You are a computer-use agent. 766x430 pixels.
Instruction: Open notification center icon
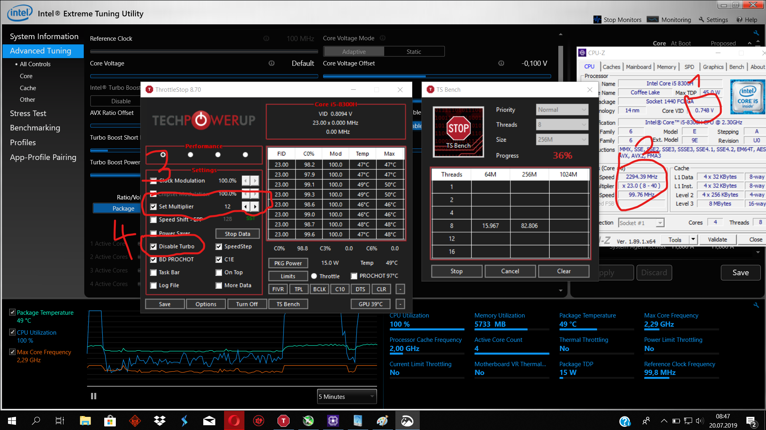tap(751, 421)
